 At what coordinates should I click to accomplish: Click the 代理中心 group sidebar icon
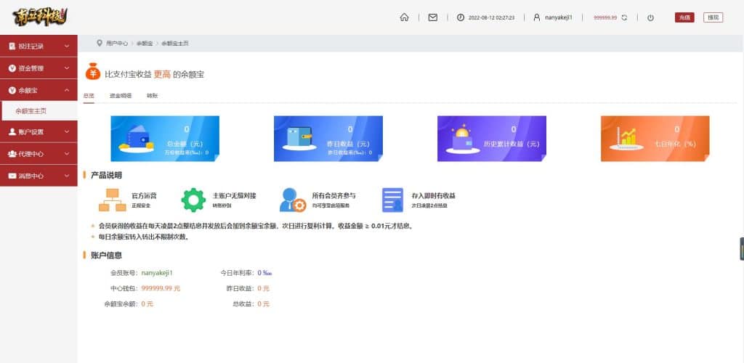point(12,153)
